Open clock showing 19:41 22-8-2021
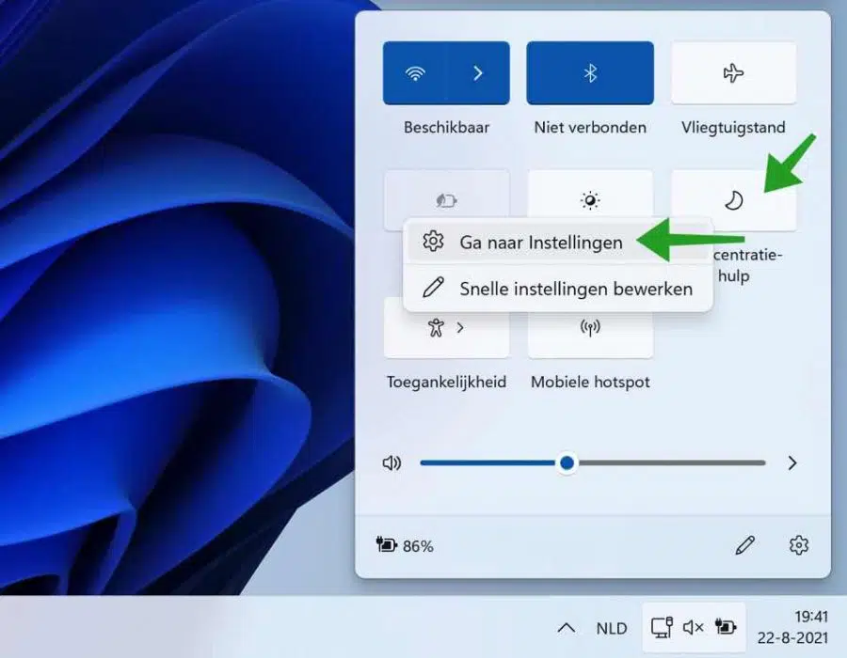 pyautogui.click(x=792, y=627)
